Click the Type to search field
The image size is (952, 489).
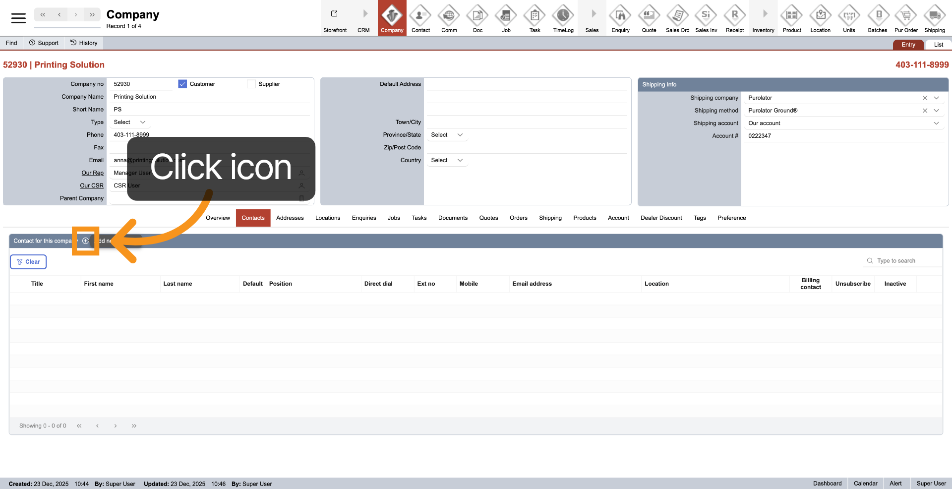tap(906, 261)
